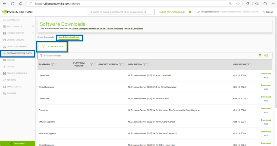Sort the Platform Version column
The height and width of the screenshot is (146, 277).
click(95, 64)
